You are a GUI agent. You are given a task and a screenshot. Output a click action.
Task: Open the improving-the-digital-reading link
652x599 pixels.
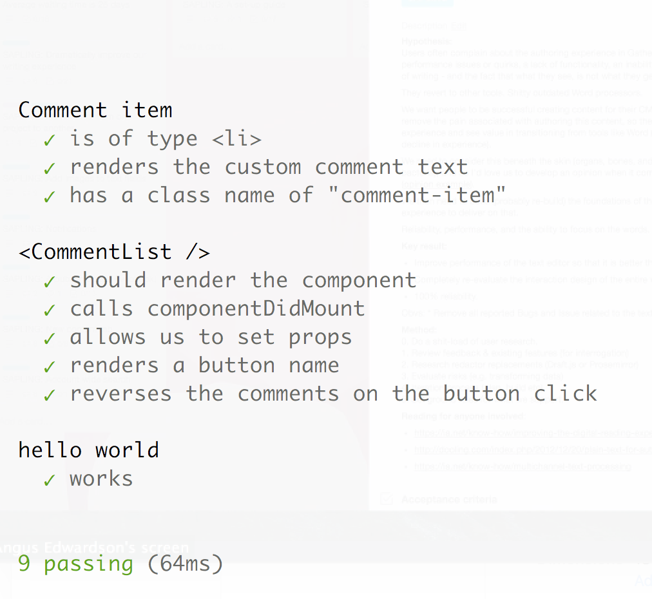pos(533,433)
